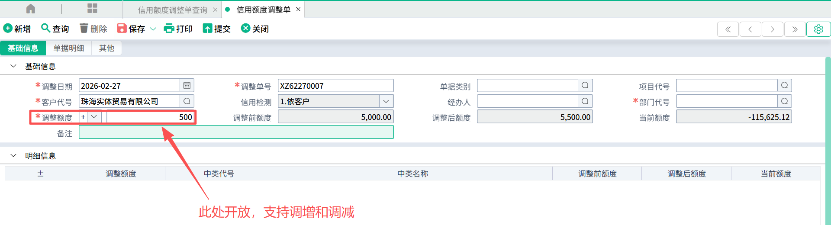The height and width of the screenshot is (225, 831).
Task: Collapse the 基础信息 section
Action: click(x=13, y=66)
